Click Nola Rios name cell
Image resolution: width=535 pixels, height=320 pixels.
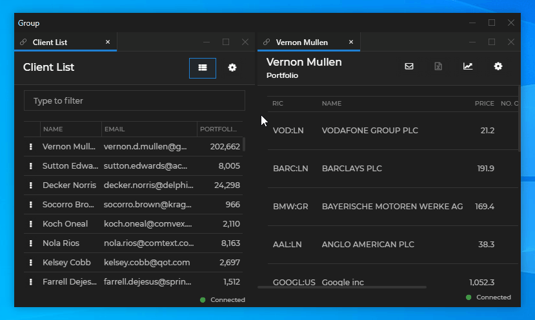pyautogui.click(x=61, y=243)
